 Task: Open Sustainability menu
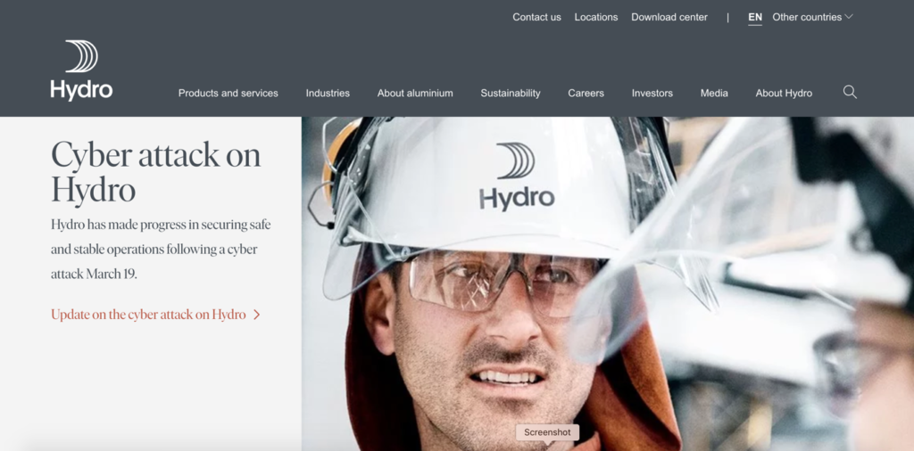click(510, 93)
